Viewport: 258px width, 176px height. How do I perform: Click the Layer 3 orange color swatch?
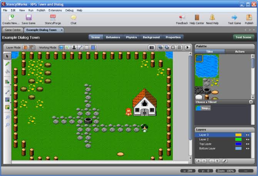point(238,135)
